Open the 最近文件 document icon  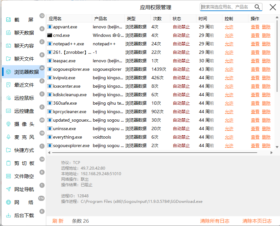pyautogui.click(x=8, y=85)
